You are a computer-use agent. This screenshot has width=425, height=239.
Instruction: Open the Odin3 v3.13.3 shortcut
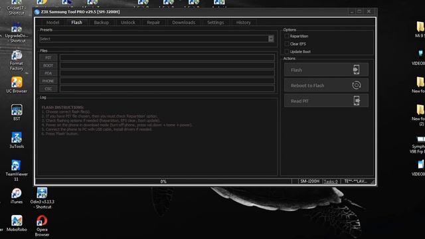[42, 198]
